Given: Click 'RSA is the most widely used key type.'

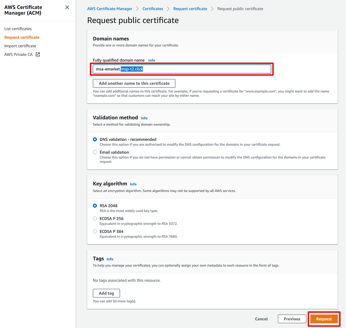Looking at the screenshot, I should coord(129,211).
